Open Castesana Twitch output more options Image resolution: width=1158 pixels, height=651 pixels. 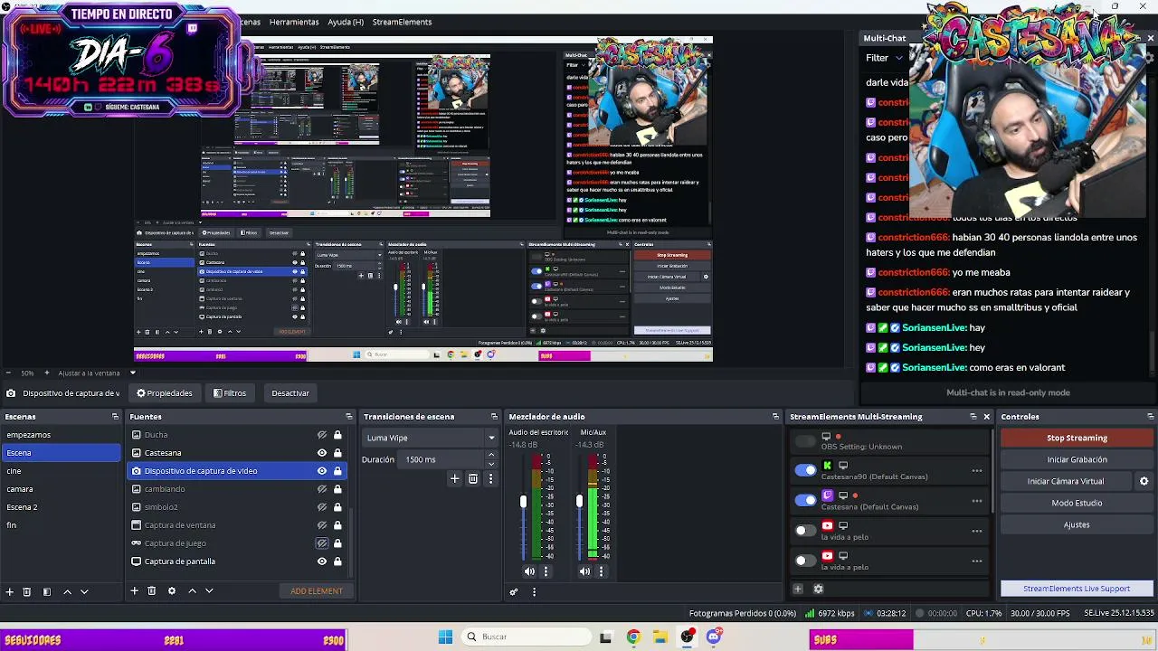point(977,500)
